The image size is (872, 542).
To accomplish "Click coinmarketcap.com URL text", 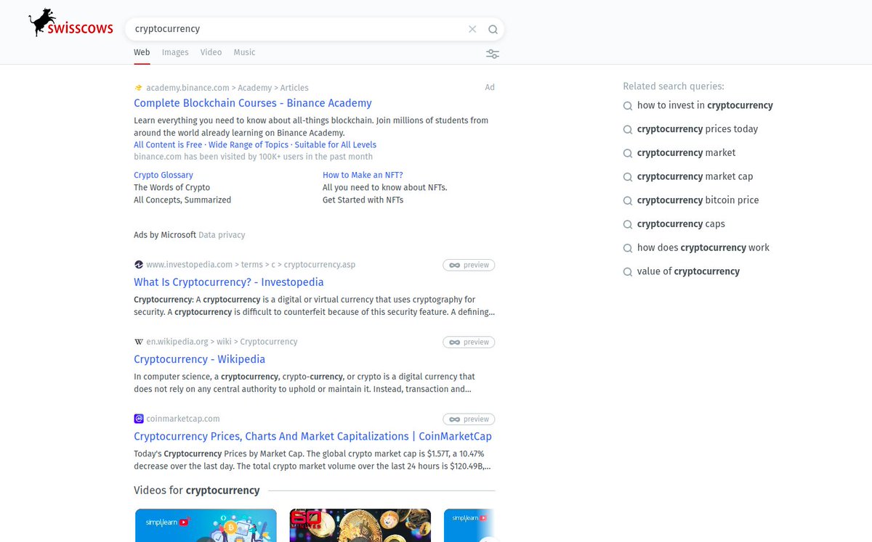I will pyautogui.click(x=182, y=419).
